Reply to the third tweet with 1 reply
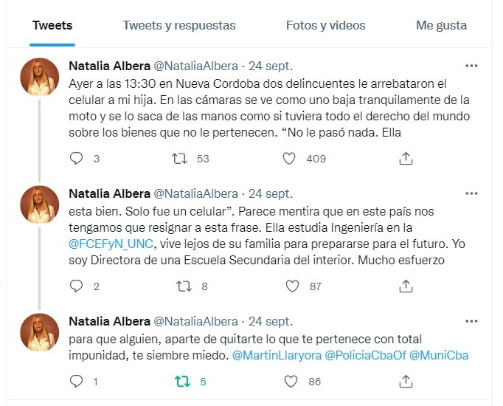Screen dimensions: 503x406 (x=76, y=381)
